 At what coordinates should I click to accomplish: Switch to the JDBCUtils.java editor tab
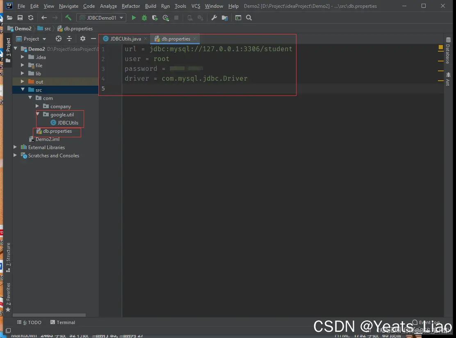pos(125,39)
